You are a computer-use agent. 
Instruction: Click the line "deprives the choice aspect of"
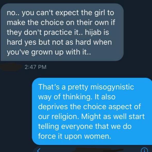[89, 107]
